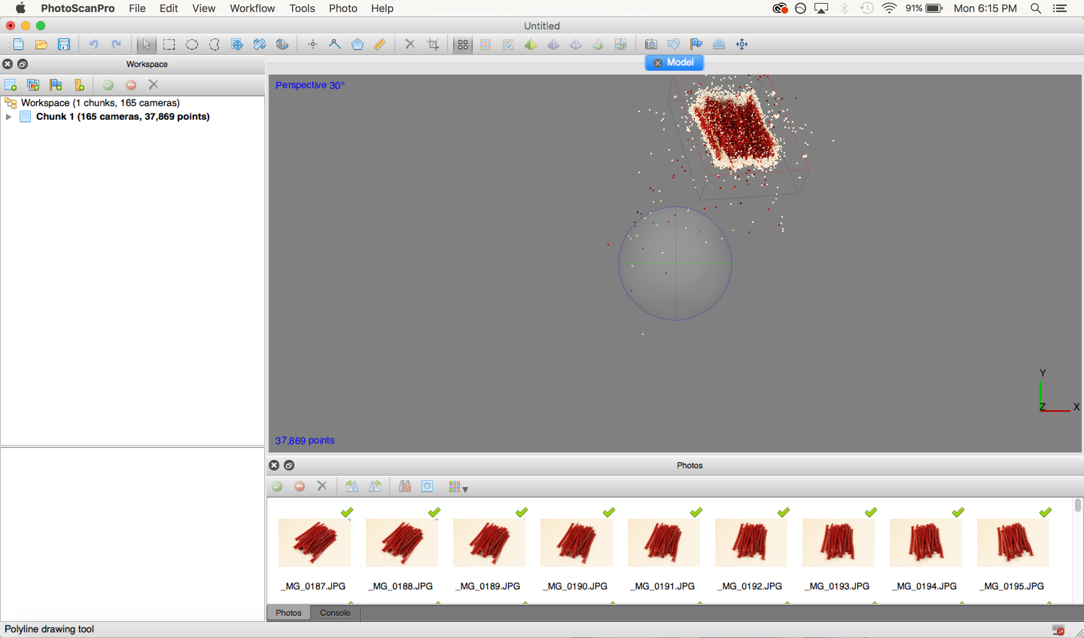The width and height of the screenshot is (1084, 638).
Task: Select the Draw Polygon tool
Action: click(x=358, y=44)
